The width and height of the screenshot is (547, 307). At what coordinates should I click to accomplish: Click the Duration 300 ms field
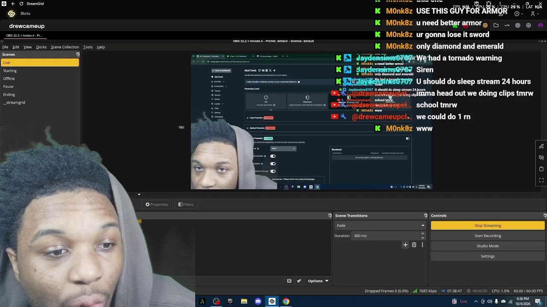click(x=386, y=236)
